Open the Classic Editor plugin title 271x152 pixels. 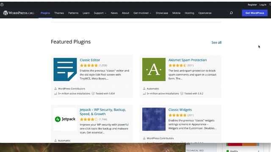pyautogui.click(x=90, y=60)
